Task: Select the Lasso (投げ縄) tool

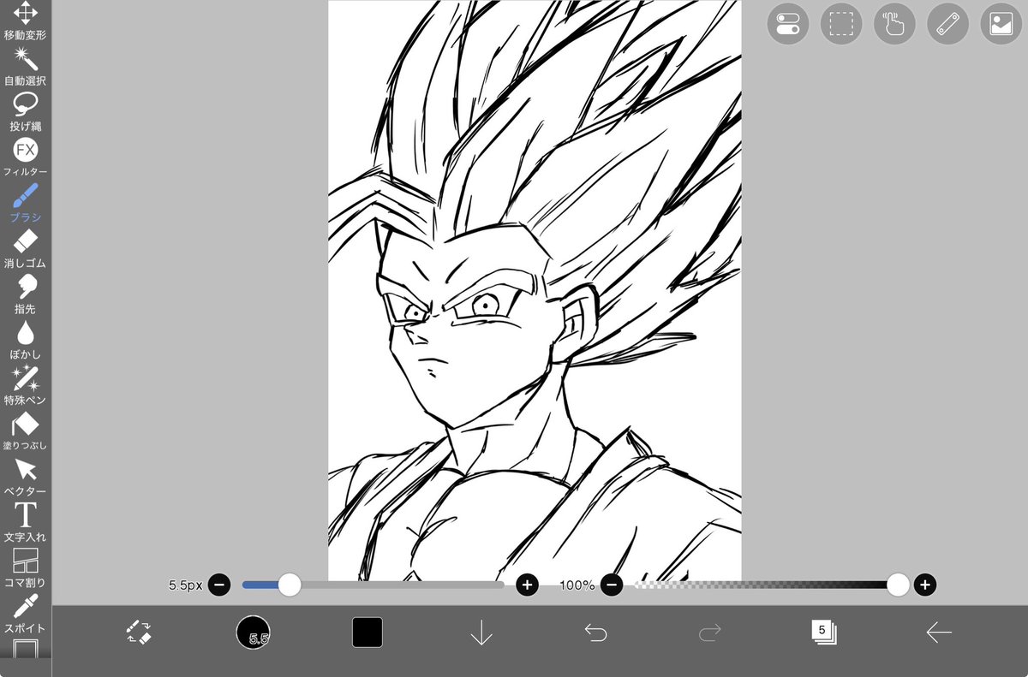Action: (26, 112)
